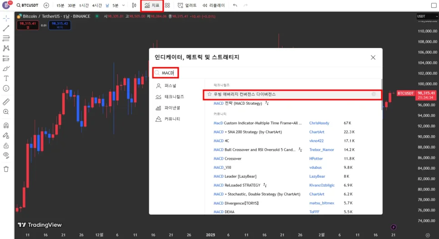Select the brush drawing tool

coord(6,68)
